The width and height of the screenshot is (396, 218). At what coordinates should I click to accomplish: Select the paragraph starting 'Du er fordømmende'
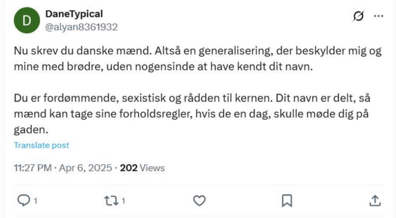tap(192, 113)
